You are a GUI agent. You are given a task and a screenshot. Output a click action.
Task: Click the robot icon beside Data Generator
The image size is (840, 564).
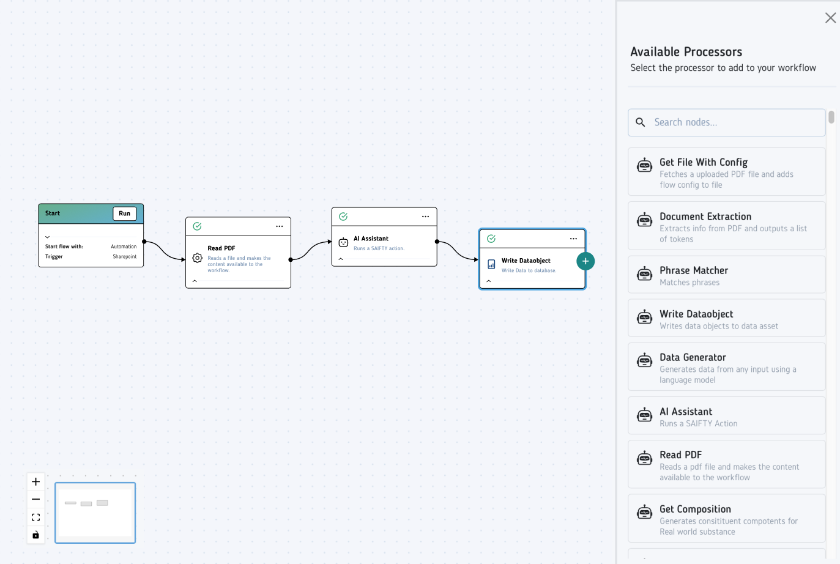pyautogui.click(x=645, y=360)
